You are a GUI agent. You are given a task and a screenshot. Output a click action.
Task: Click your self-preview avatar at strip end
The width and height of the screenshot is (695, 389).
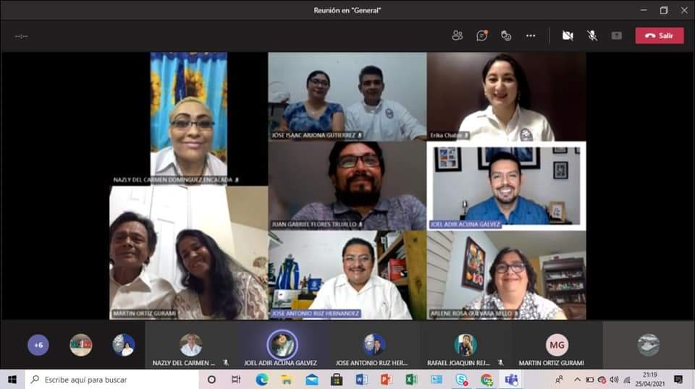tap(649, 345)
